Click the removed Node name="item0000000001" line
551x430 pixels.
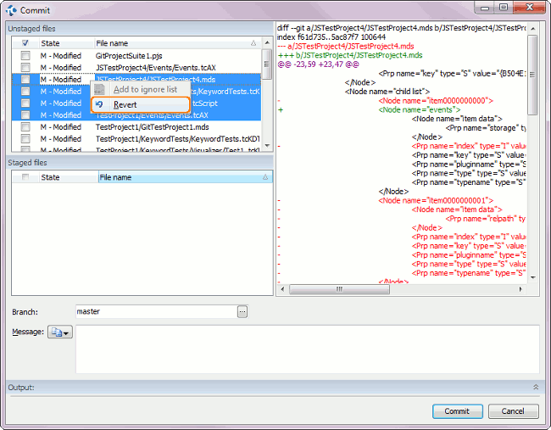pyautogui.click(x=436, y=200)
